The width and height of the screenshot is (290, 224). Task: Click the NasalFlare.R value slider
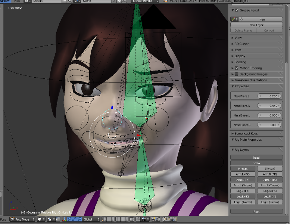(268, 106)
